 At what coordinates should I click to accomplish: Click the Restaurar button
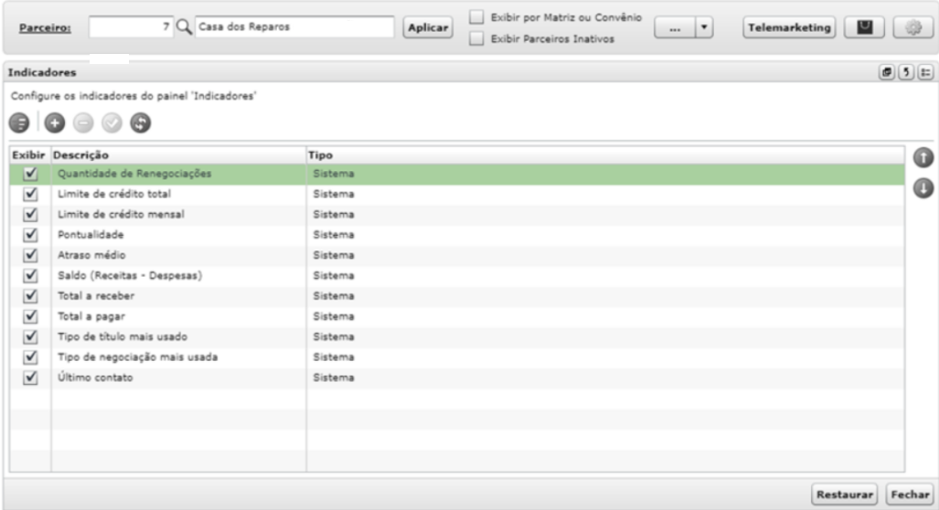pos(845,494)
